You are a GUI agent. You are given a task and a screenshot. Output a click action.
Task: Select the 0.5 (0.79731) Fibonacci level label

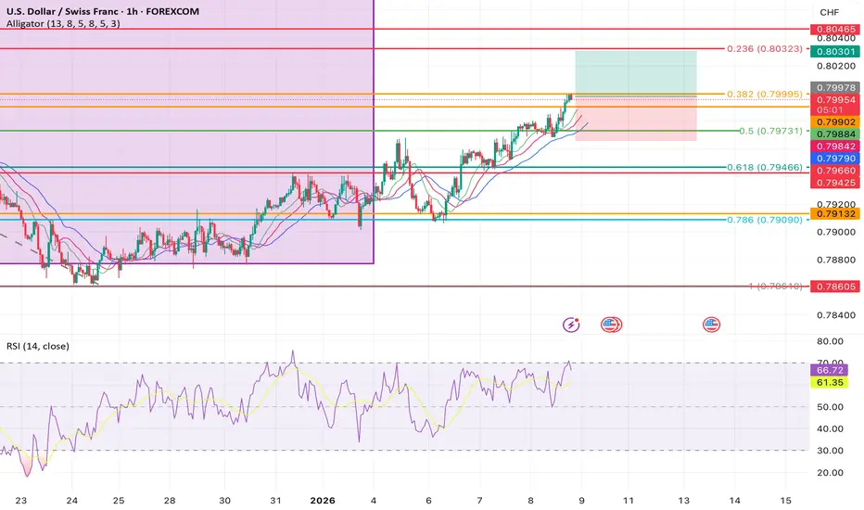click(770, 131)
